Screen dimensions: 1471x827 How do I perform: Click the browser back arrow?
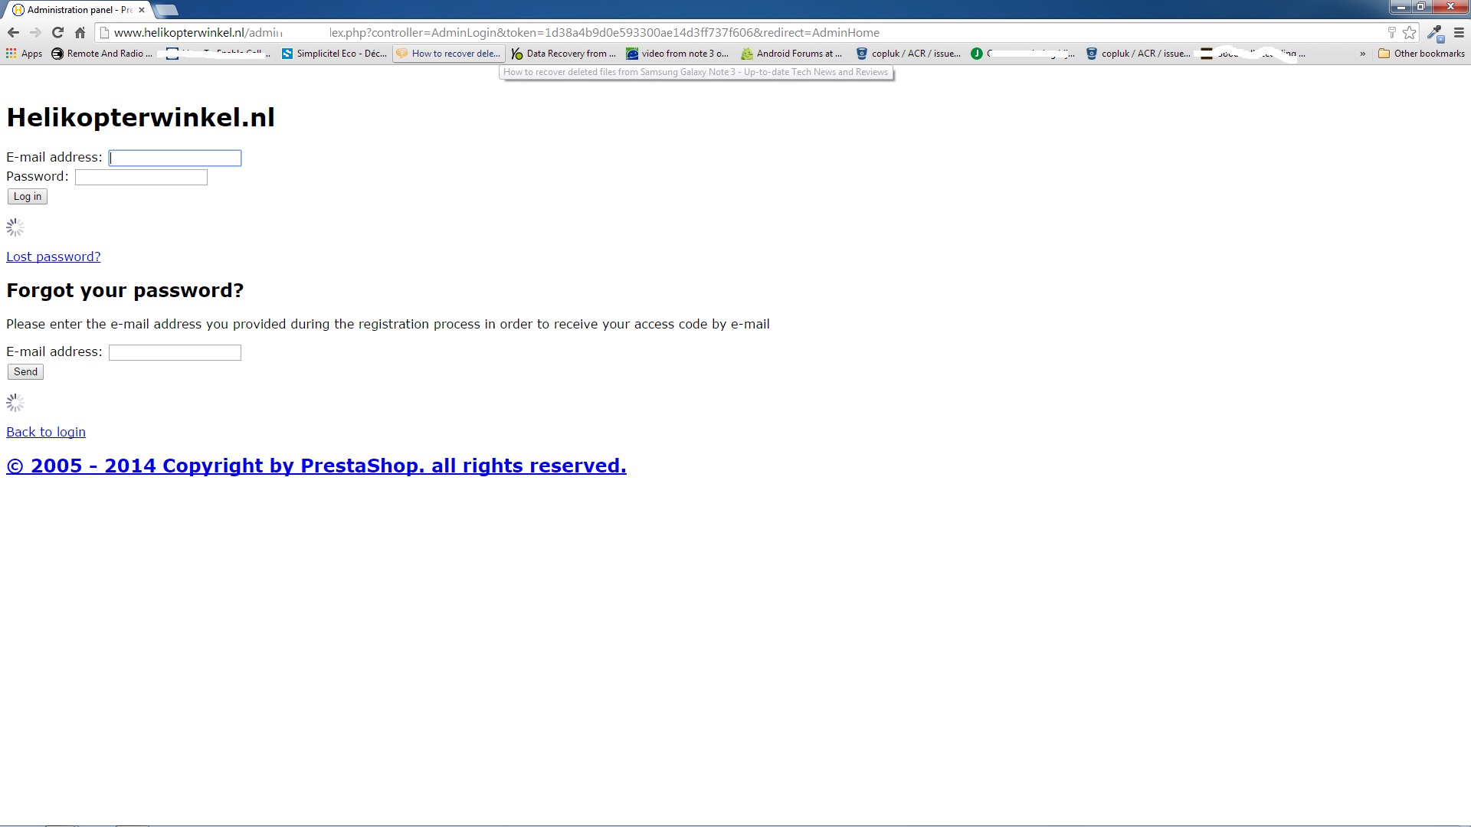click(13, 32)
